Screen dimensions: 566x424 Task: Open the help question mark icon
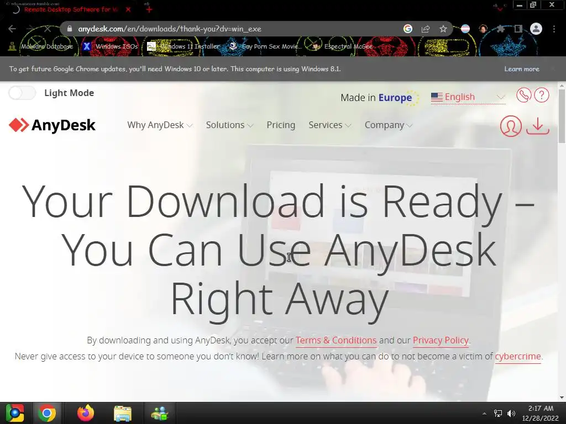click(x=542, y=95)
